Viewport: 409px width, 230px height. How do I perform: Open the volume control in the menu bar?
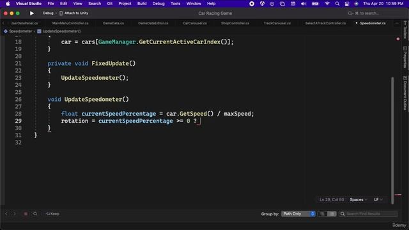tap(304, 4)
